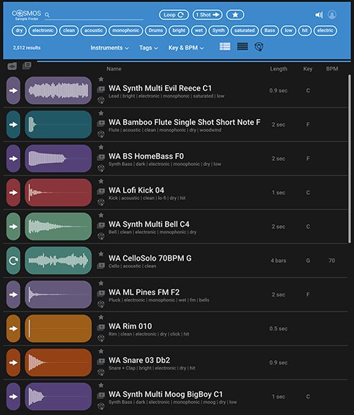Click the WA Snare 03 Db2 waveform
The height and width of the screenshot is (415, 354).
pyautogui.click(x=58, y=362)
